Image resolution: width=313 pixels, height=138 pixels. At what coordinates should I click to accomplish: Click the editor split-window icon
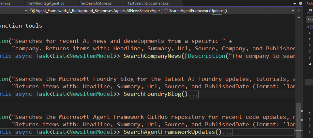pos(299,11)
